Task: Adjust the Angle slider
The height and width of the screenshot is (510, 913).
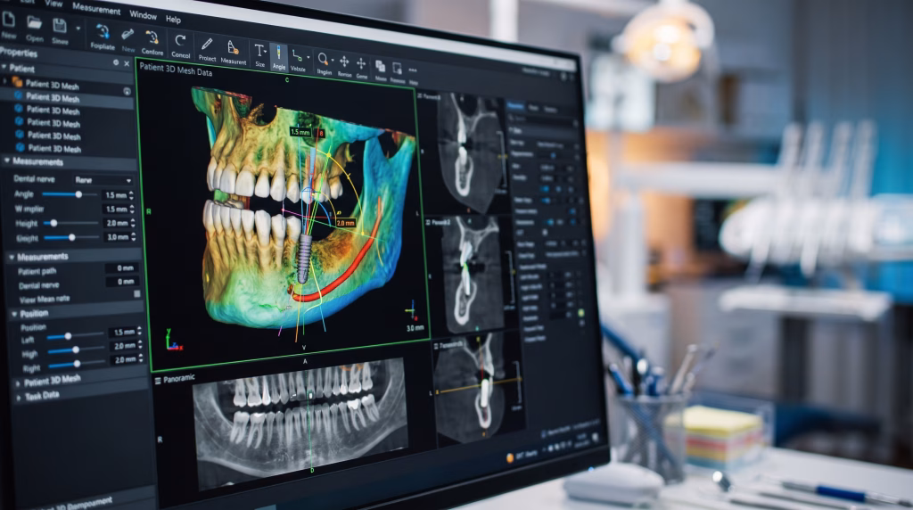Action: (x=70, y=193)
